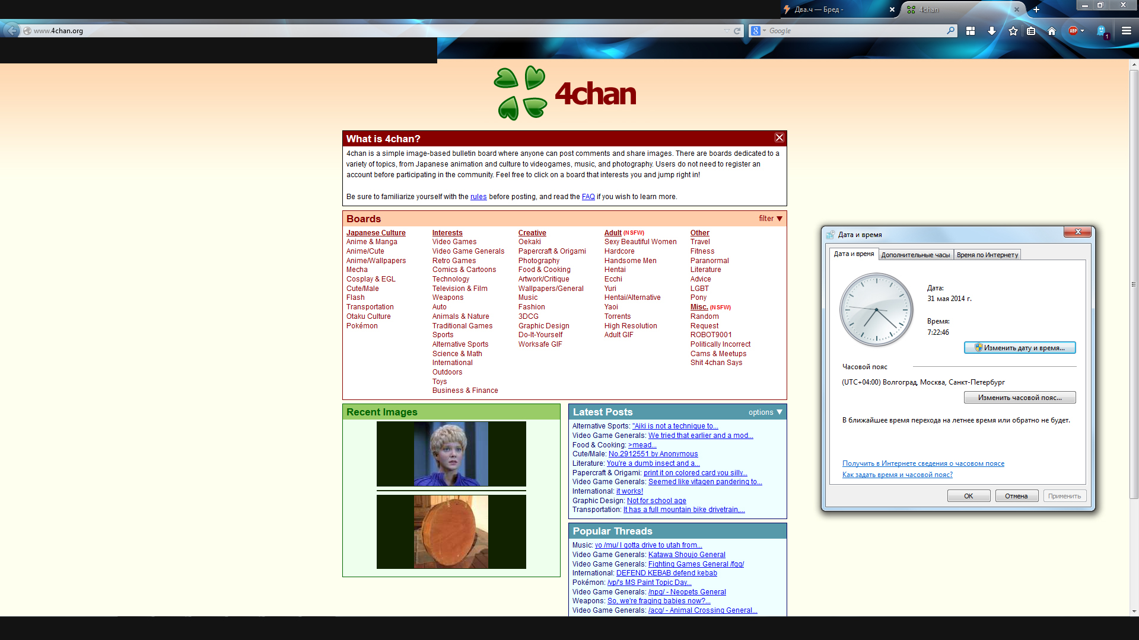Go back using Firefox back arrow

pyautogui.click(x=11, y=31)
